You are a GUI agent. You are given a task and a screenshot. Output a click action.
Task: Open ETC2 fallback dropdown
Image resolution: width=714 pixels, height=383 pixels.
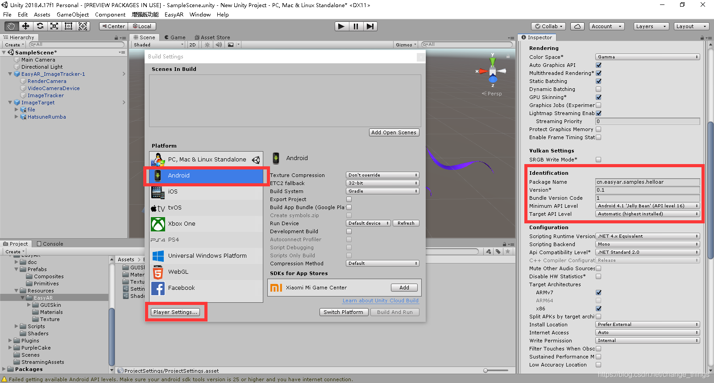(x=382, y=183)
